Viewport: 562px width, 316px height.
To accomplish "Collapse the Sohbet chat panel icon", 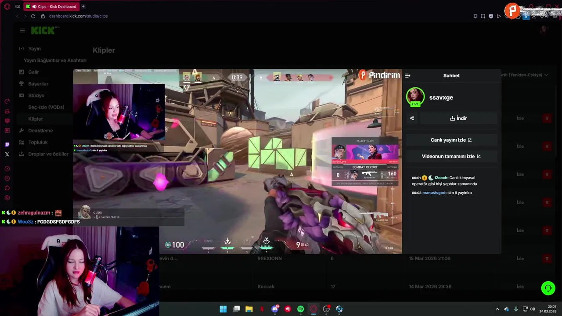I will pos(407,75).
